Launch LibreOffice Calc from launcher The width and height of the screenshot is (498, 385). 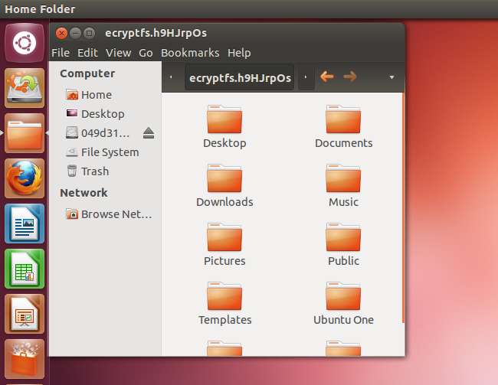(x=25, y=269)
